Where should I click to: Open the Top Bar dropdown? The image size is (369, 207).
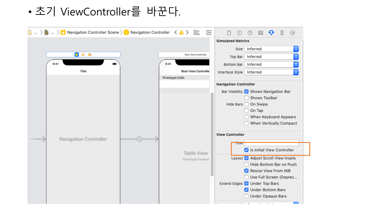pyautogui.click(x=271, y=57)
